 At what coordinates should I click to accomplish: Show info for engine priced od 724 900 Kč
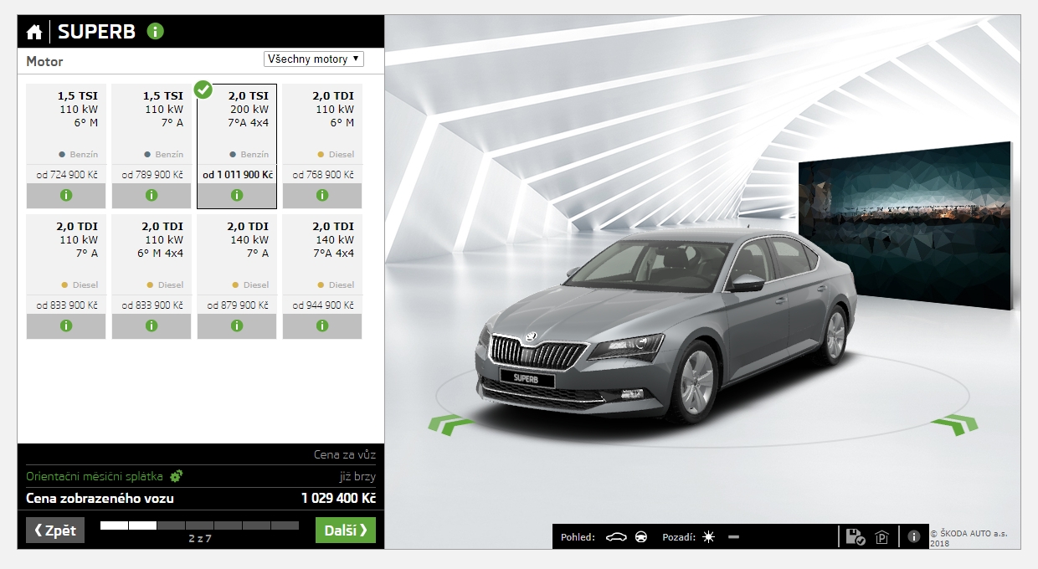click(x=66, y=195)
